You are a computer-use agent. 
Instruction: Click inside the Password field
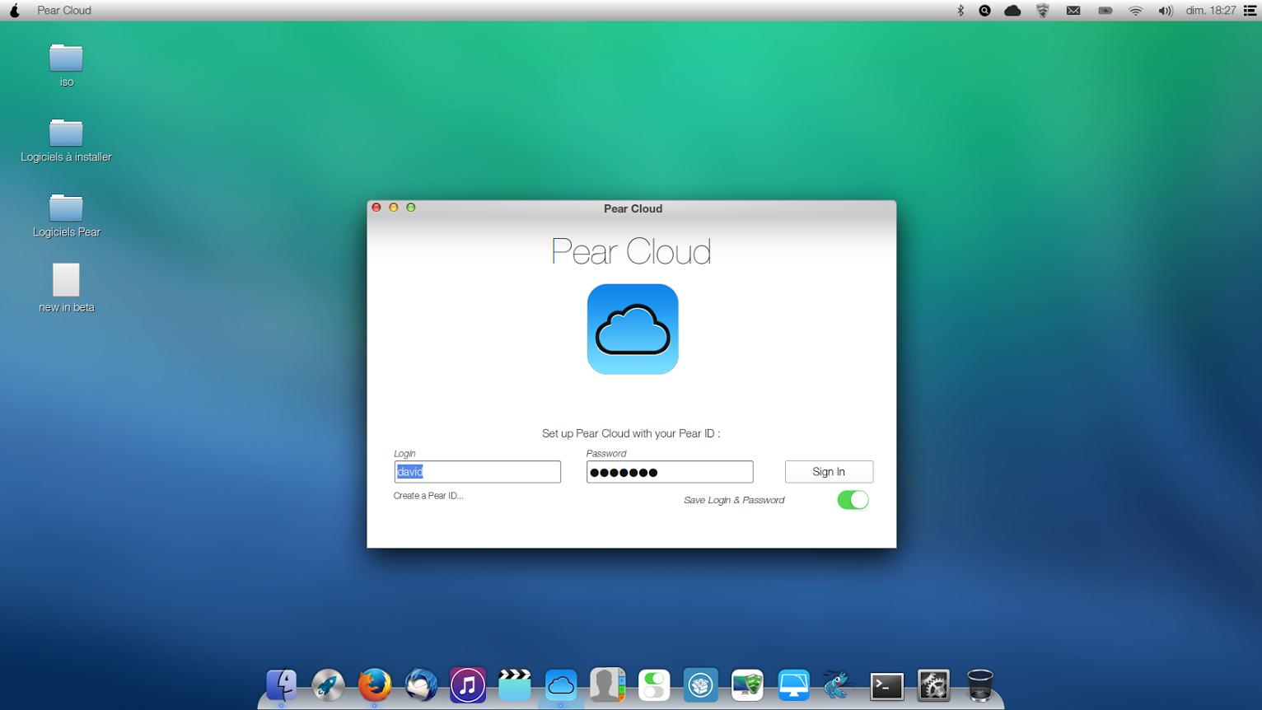(x=669, y=471)
